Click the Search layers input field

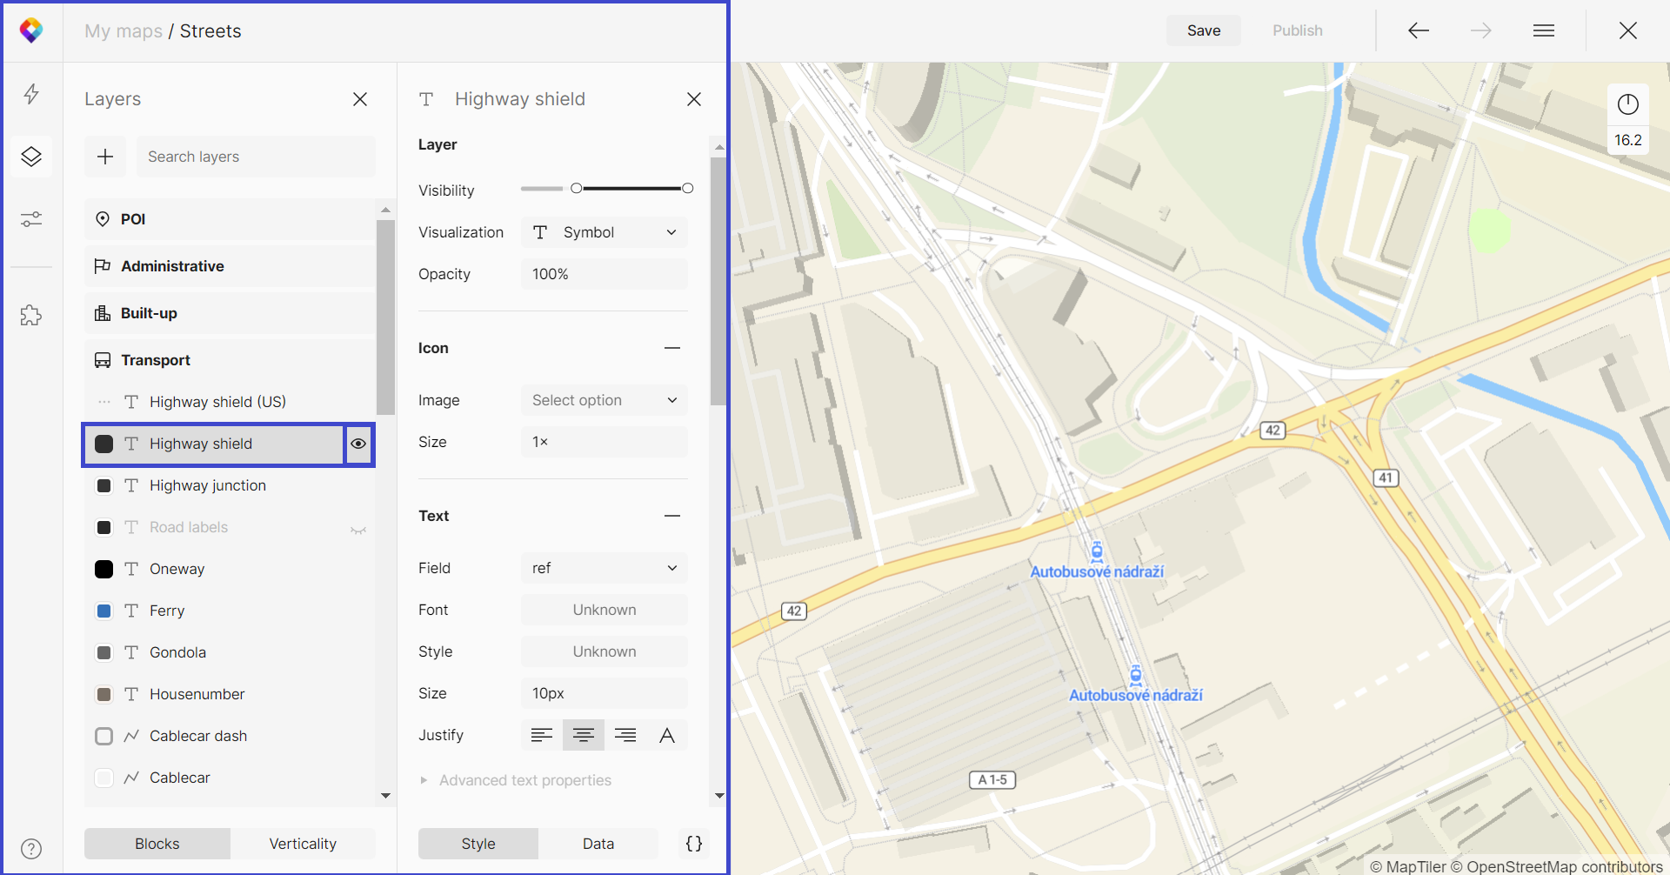tap(256, 157)
